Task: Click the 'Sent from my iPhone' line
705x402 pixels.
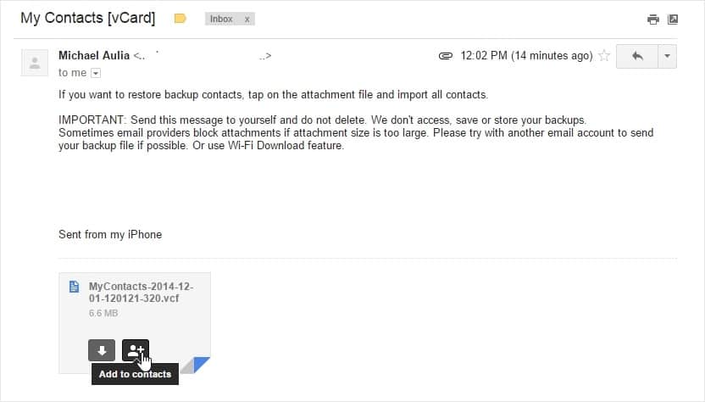Action: (110, 235)
